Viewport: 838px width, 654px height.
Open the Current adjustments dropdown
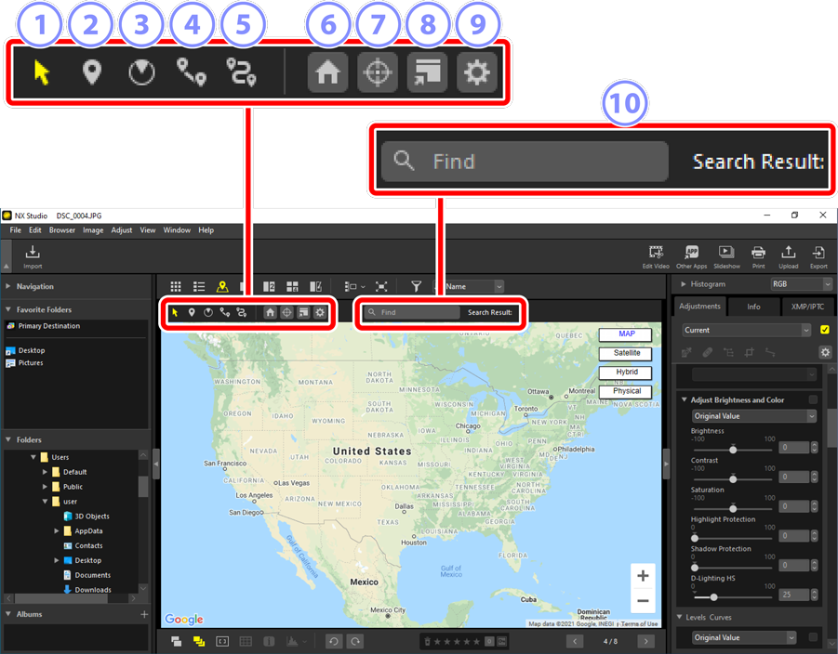click(746, 330)
